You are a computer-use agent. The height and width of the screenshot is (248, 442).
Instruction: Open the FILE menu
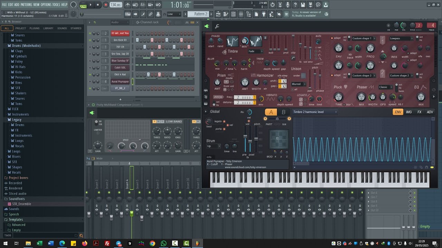[x=4, y=4]
